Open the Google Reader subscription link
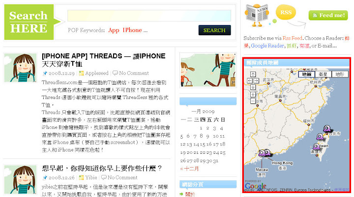 [x=267, y=46]
